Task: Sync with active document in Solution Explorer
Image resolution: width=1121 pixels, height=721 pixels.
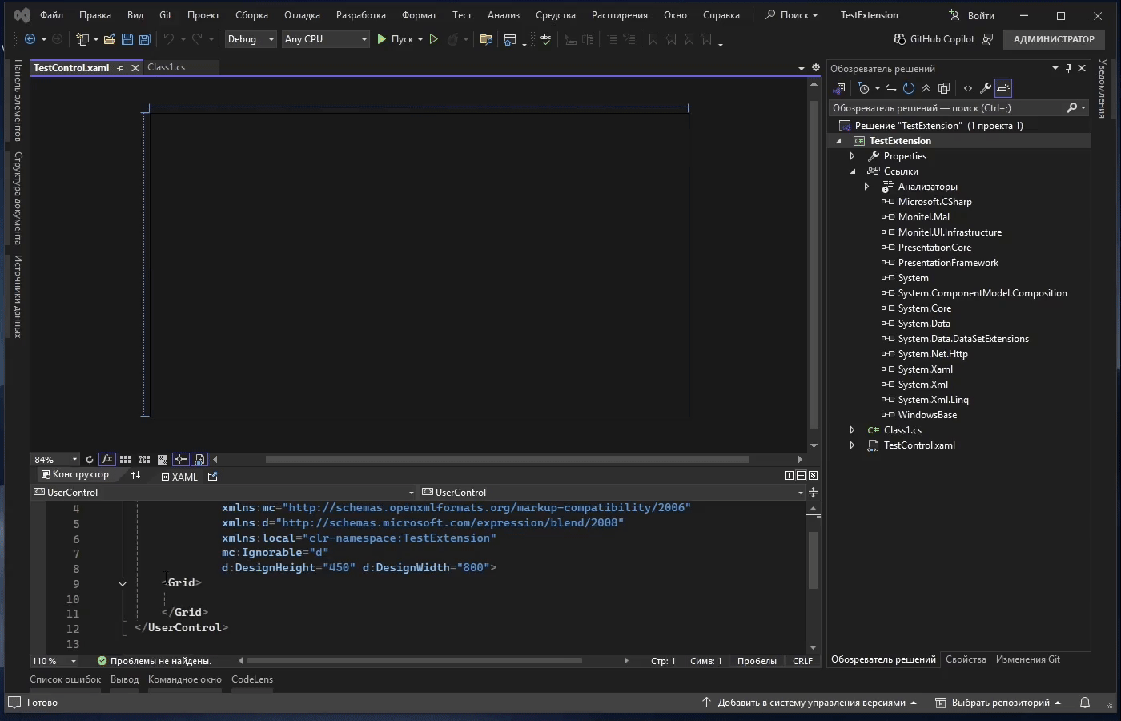Action: [890, 88]
